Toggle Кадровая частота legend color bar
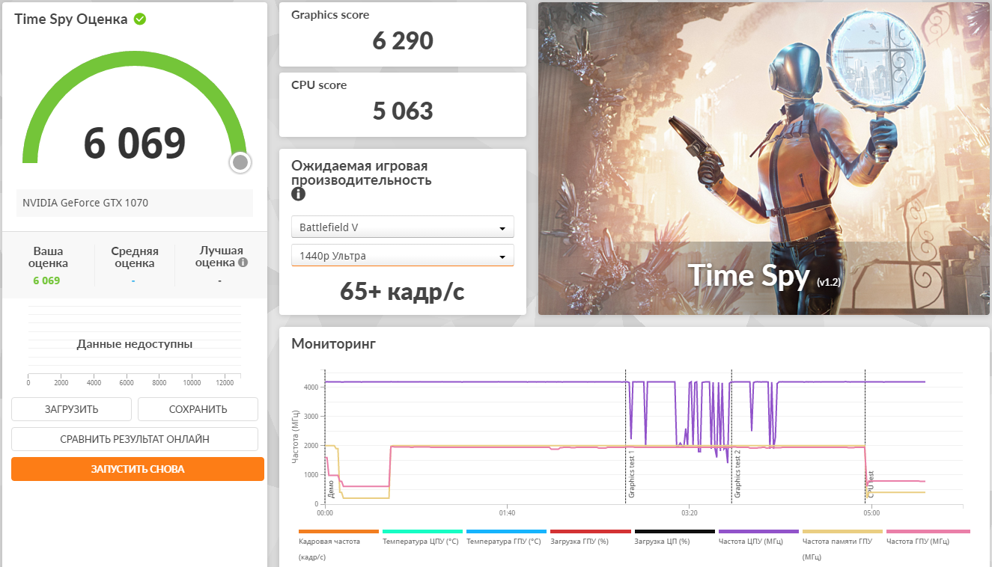Screen dimensions: 992x567 coord(338,531)
